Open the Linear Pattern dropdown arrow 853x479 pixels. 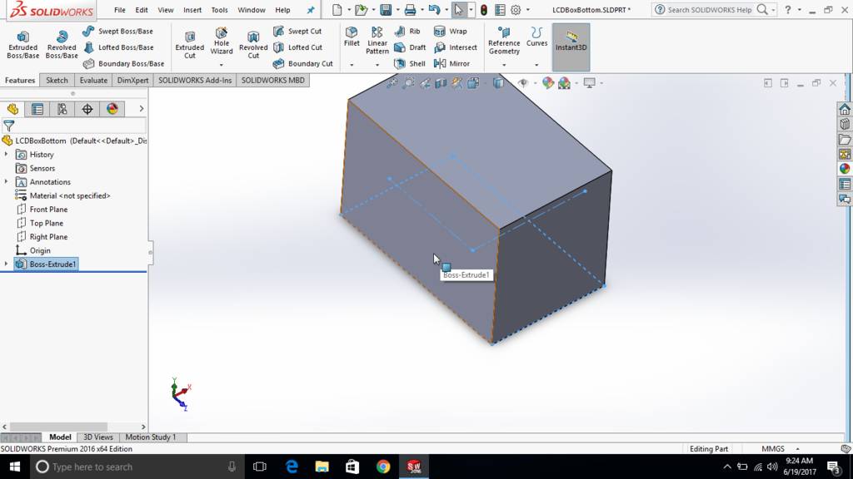tap(377, 65)
